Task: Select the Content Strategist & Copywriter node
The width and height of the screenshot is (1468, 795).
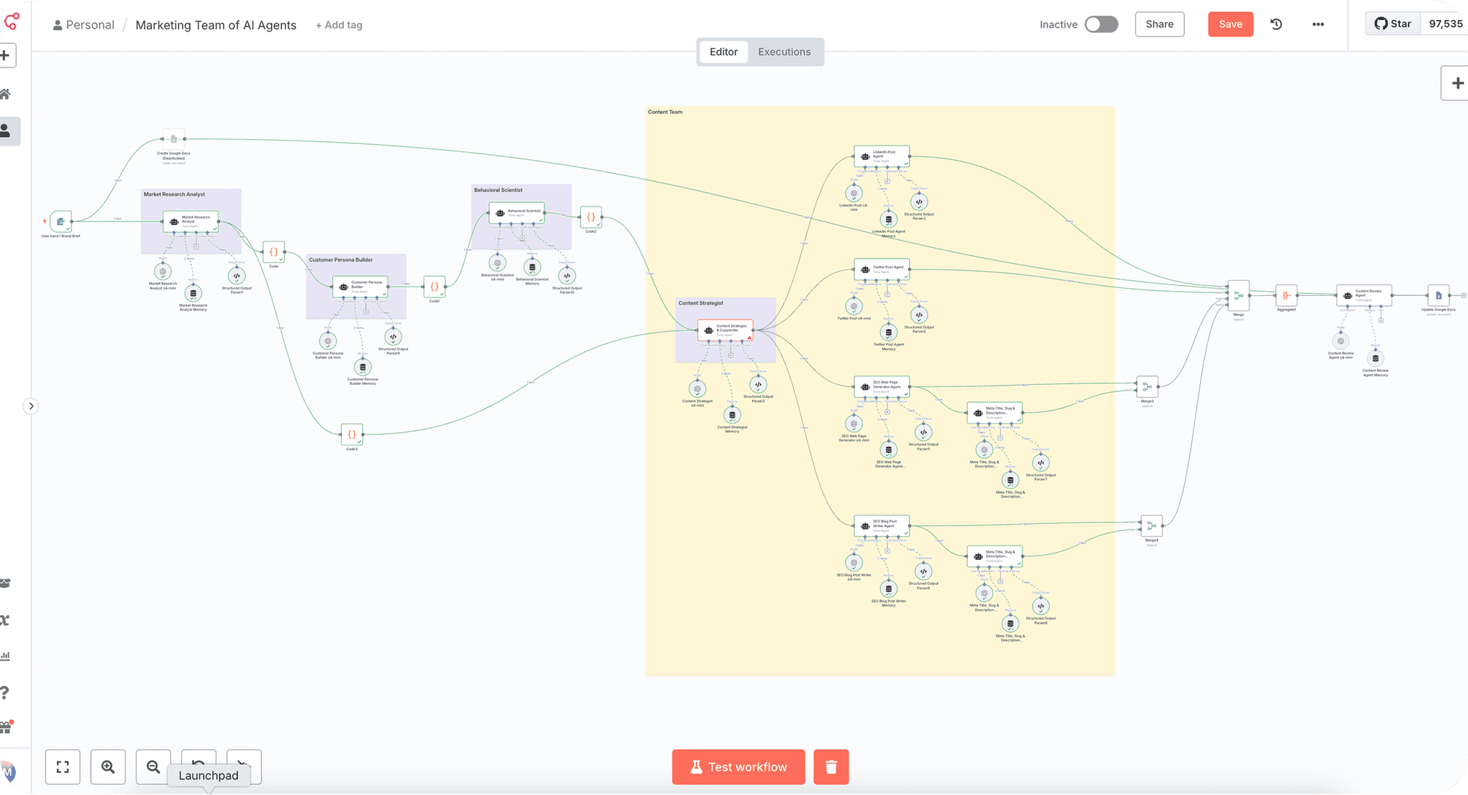Action: coord(725,330)
